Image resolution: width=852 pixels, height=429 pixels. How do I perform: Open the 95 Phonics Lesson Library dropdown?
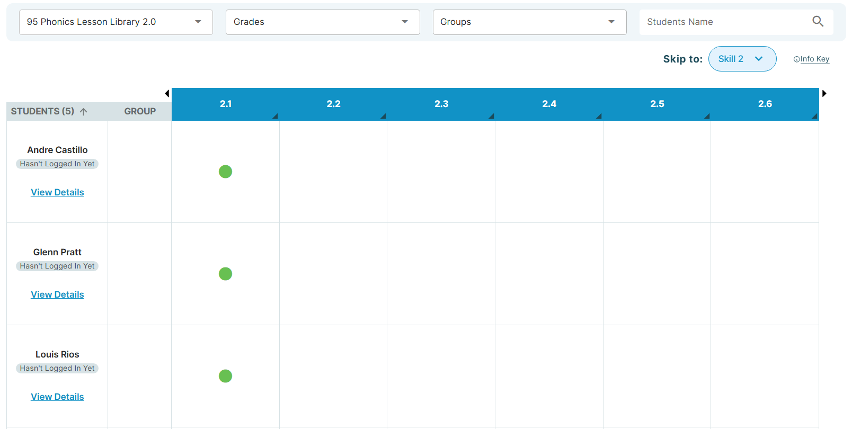116,22
